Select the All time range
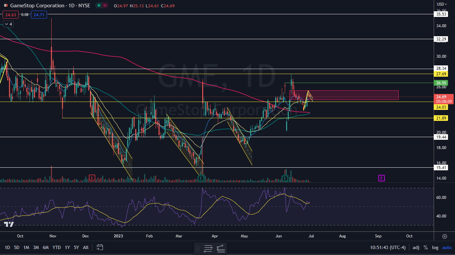This screenshot has width=455, height=255. pos(86,247)
